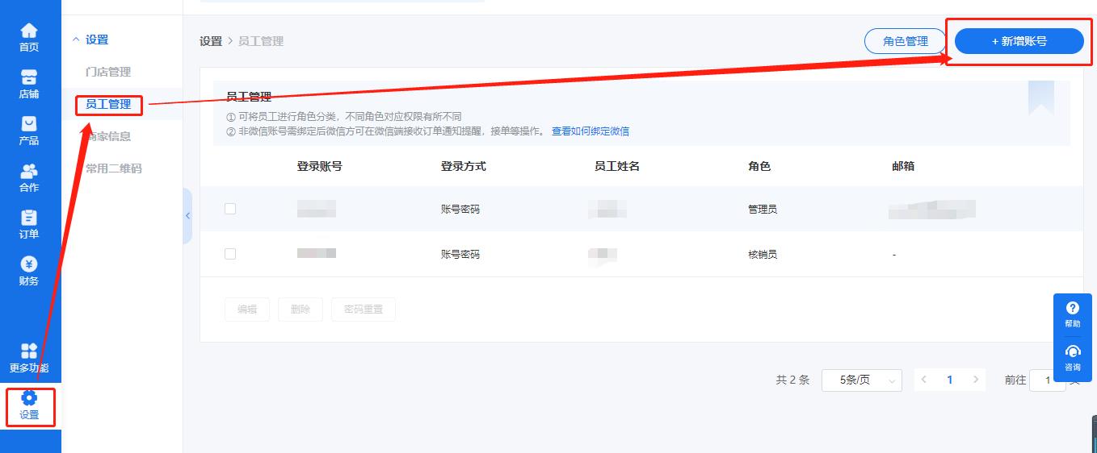Collapse the sidebar with the arrow handle

pyautogui.click(x=187, y=216)
